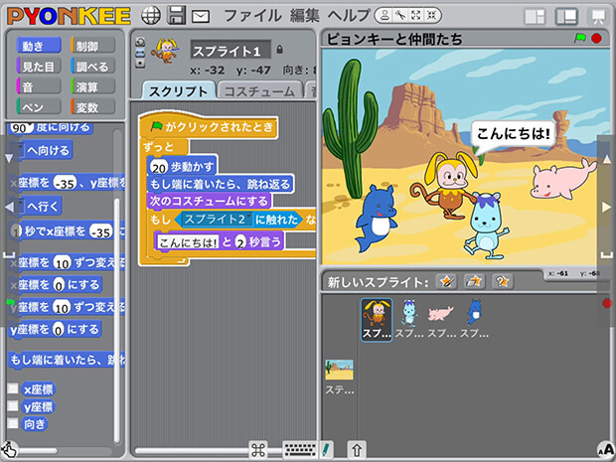616x462 pixels.
Task: Click the sprite lock icon
Action: pos(280,49)
